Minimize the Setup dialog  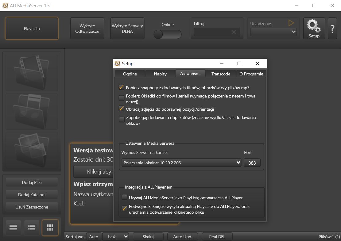coord(222,63)
